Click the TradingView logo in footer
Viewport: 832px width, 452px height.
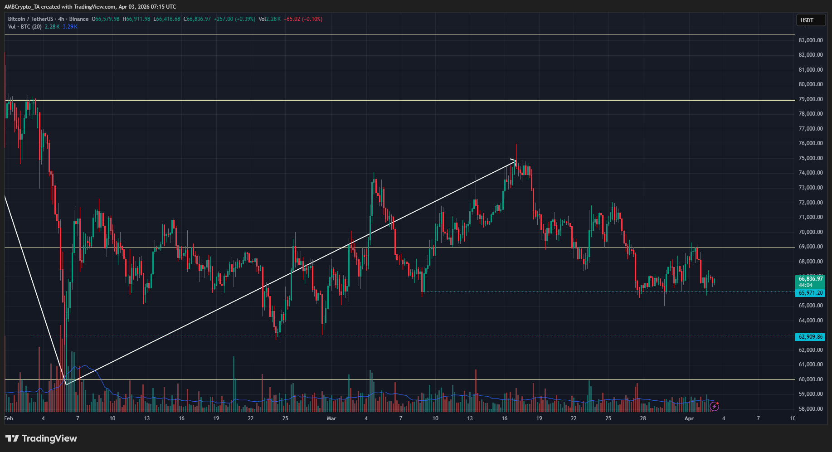pos(41,438)
